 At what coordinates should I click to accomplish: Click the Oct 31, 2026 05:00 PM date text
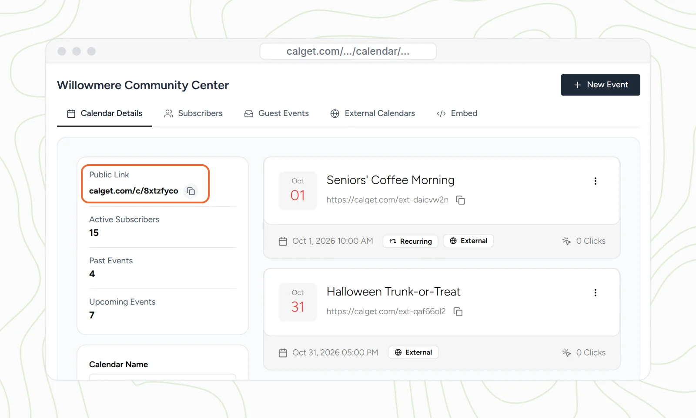pyautogui.click(x=335, y=352)
